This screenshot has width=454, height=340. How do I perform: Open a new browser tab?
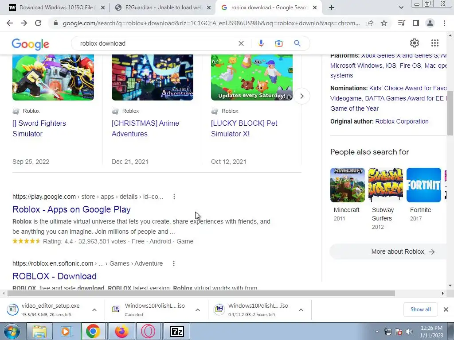[x=332, y=8]
